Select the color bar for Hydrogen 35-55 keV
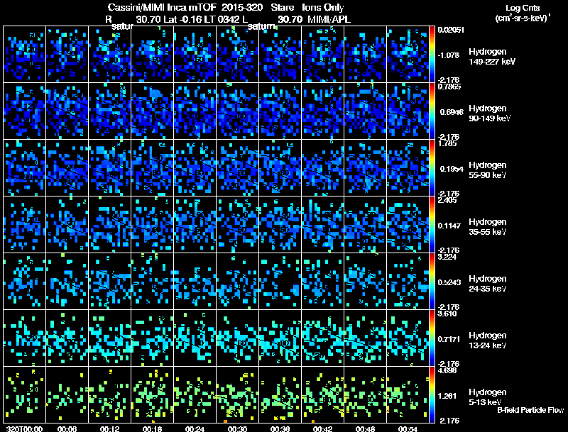 432,224
